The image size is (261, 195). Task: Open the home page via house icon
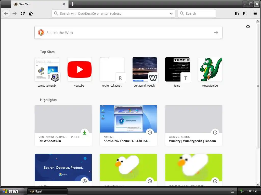31,13
